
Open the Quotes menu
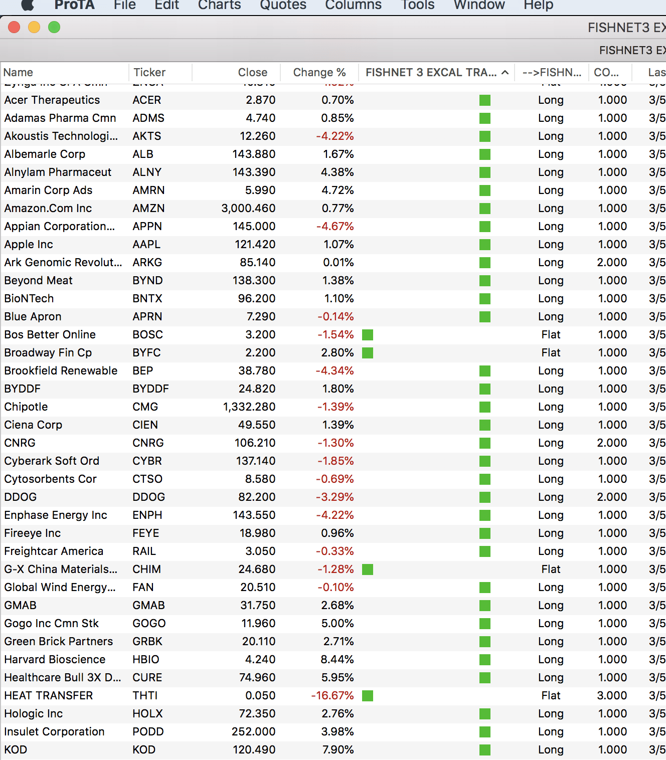tap(283, 5)
